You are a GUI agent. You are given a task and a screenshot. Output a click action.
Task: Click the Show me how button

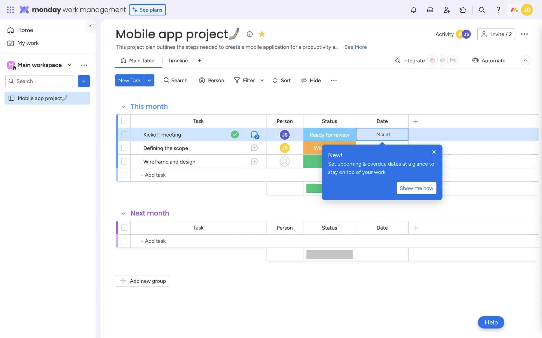pyautogui.click(x=416, y=188)
